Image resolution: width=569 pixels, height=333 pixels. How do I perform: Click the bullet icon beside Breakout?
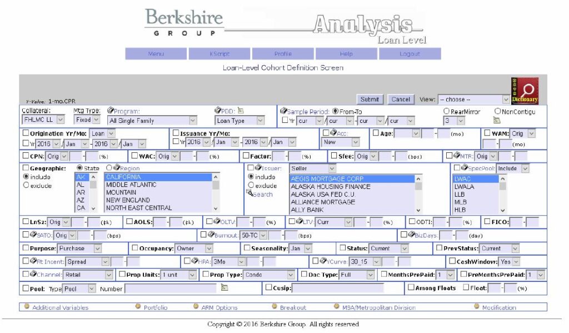274,306
